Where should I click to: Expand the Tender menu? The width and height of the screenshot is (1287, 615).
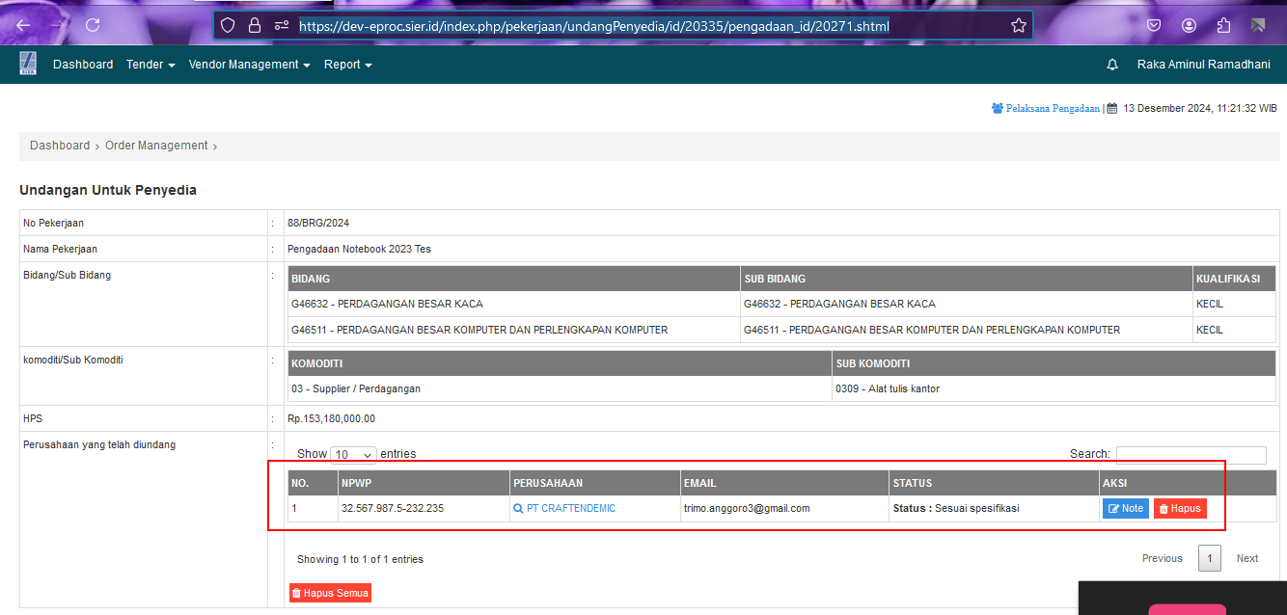pos(151,65)
